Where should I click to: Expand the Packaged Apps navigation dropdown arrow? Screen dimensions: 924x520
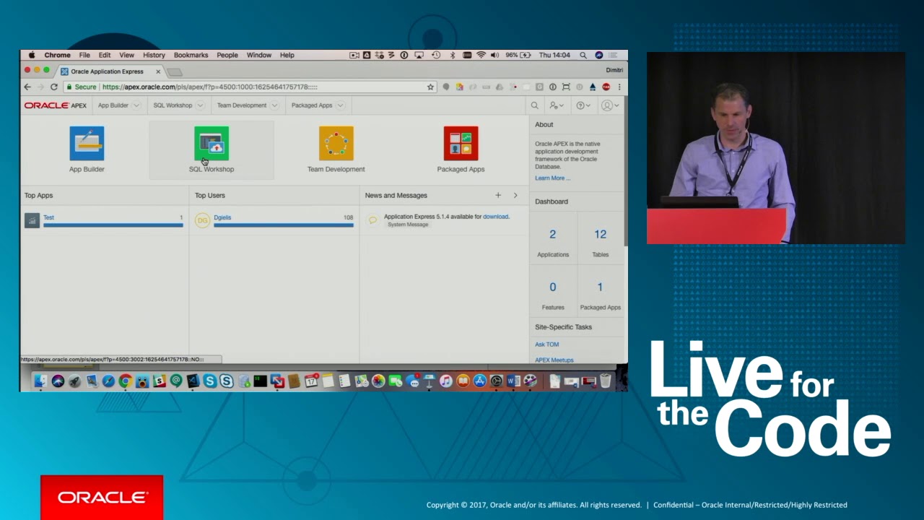[340, 105]
